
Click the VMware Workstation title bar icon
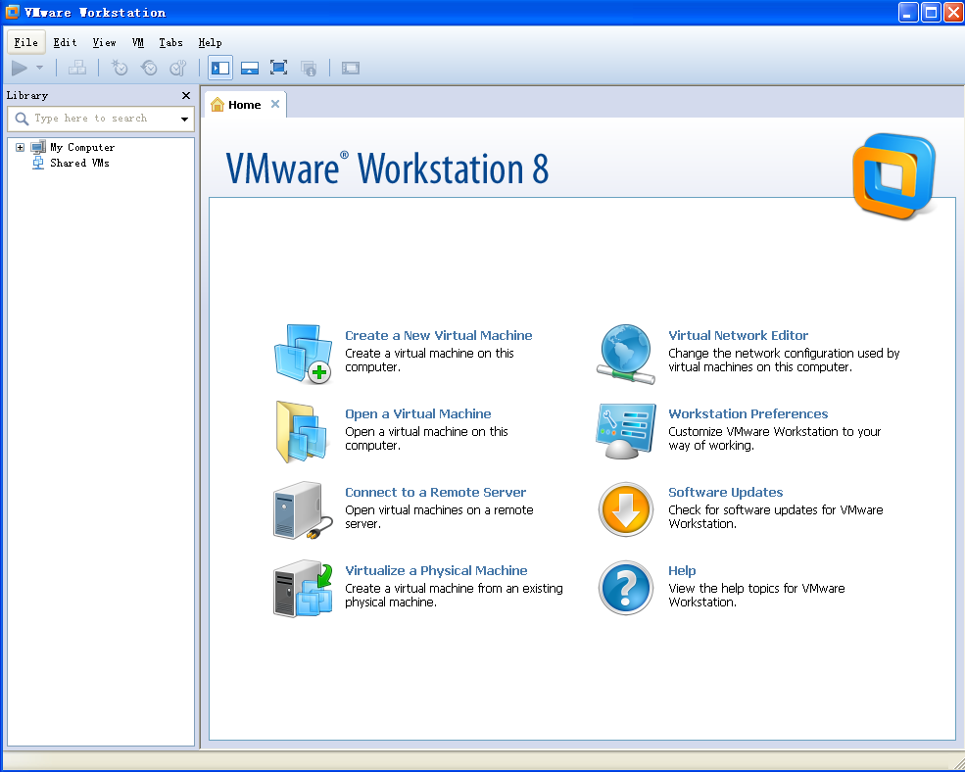pyautogui.click(x=13, y=13)
